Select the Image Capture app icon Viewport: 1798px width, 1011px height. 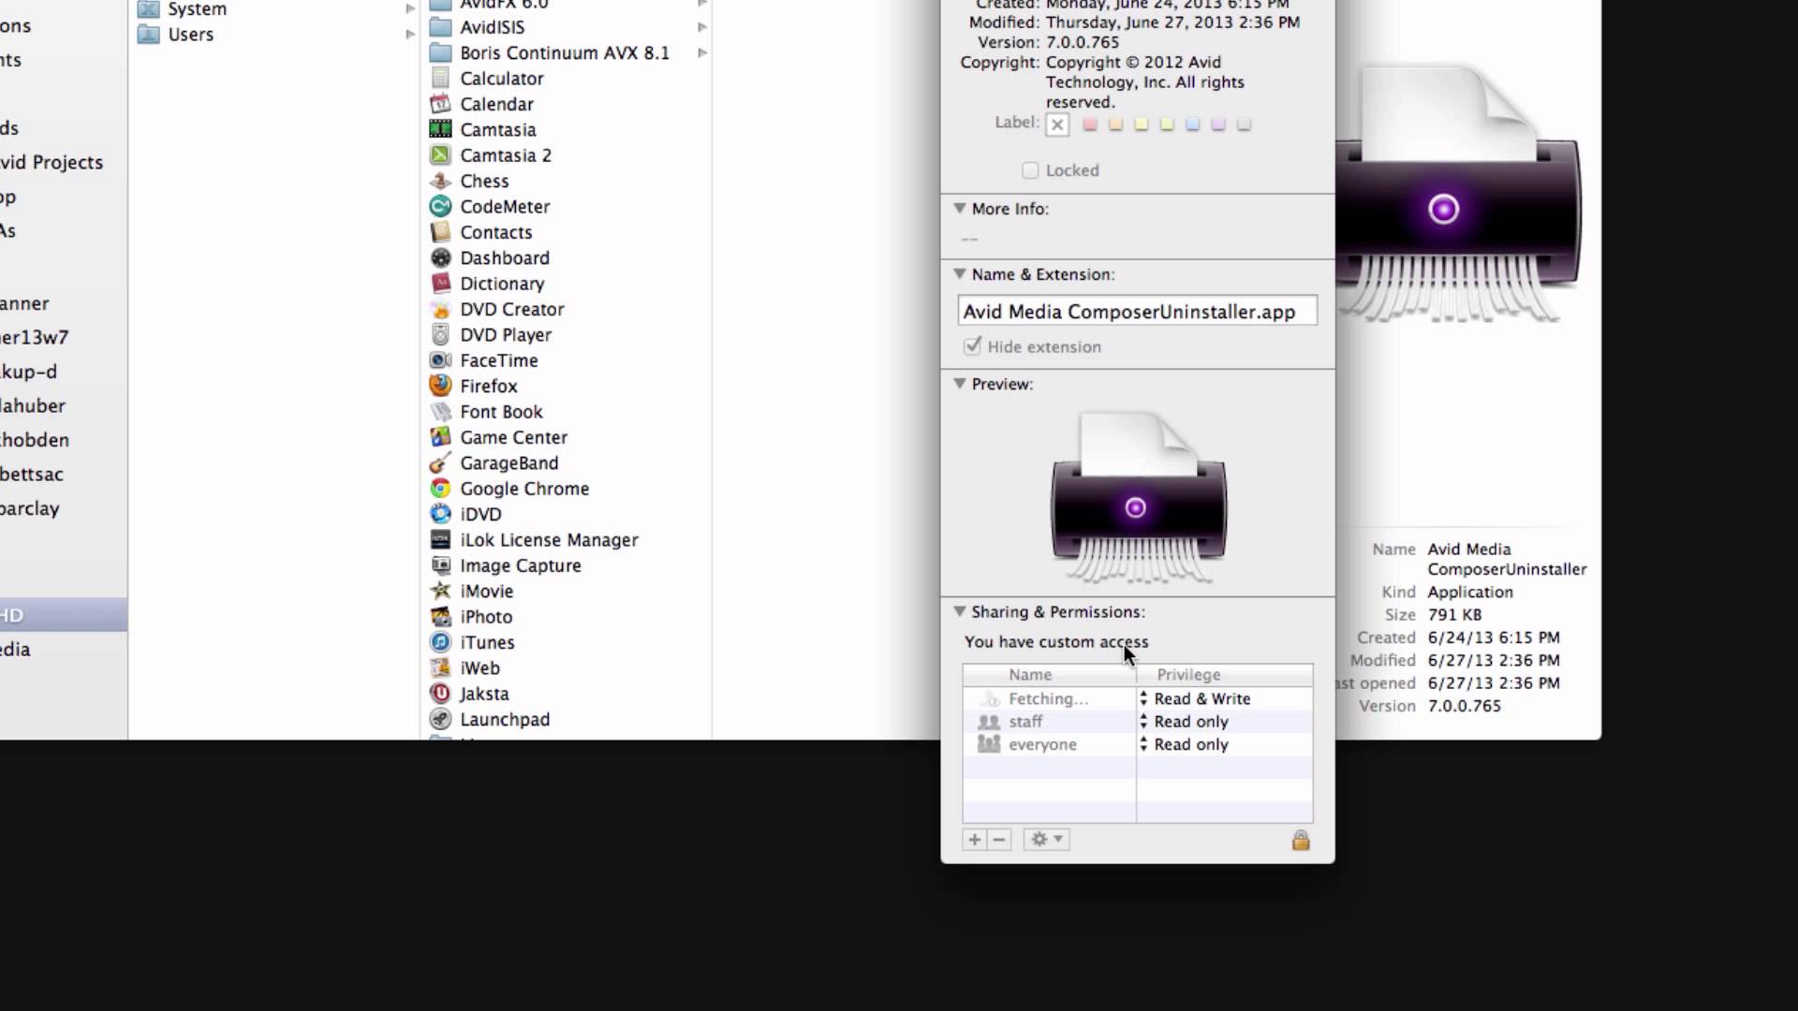[440, 564]
